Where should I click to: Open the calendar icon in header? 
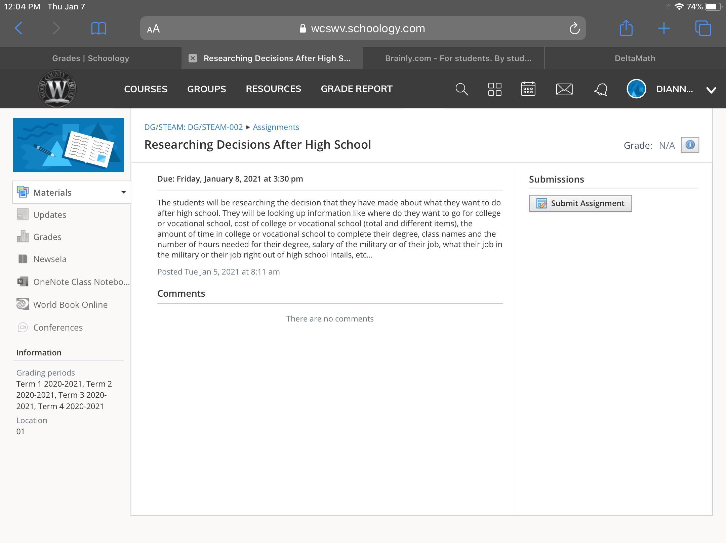click(528, 89)
